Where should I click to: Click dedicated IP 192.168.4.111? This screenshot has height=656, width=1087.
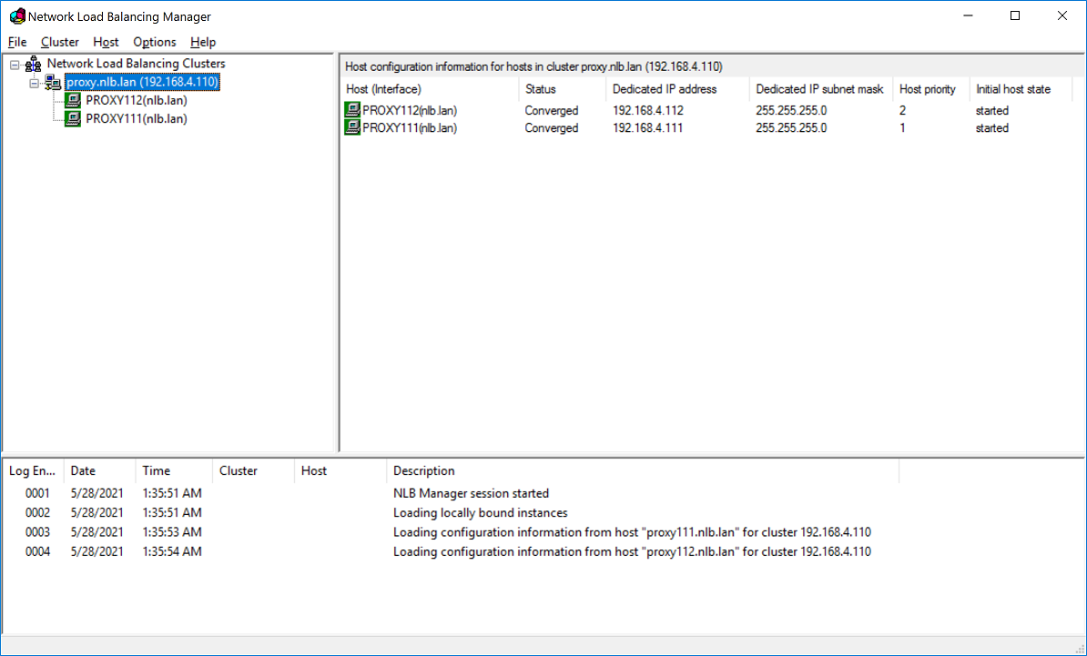(647, 128)
